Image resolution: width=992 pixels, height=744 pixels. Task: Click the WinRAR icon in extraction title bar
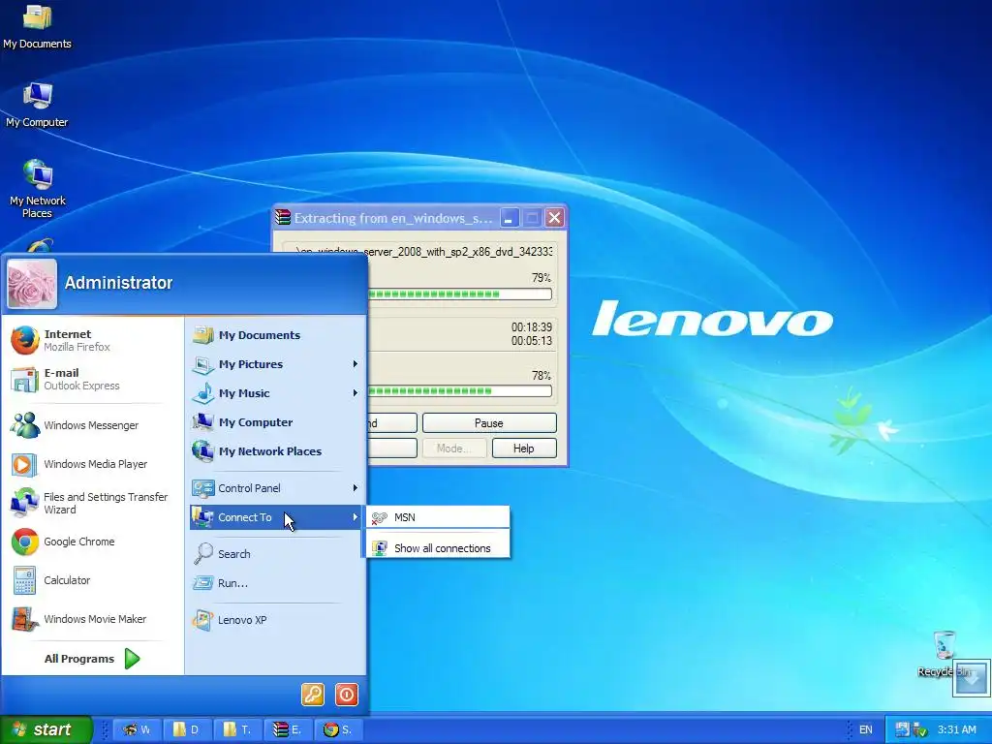coord(283,218)
